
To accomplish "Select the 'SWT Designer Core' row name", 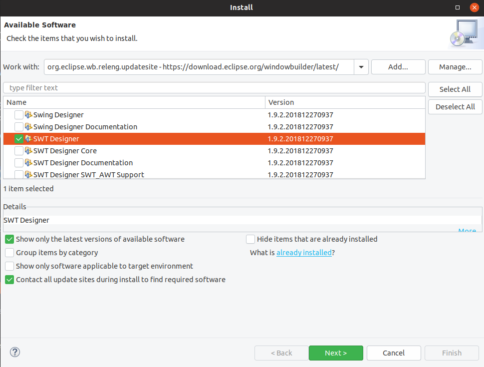I will point(65,151).
